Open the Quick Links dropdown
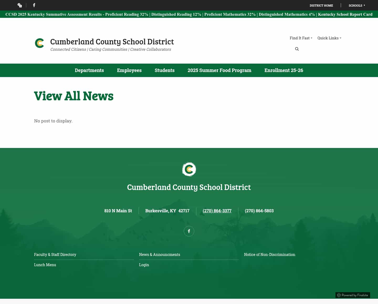The image size is (378, 304). point(329,38)
